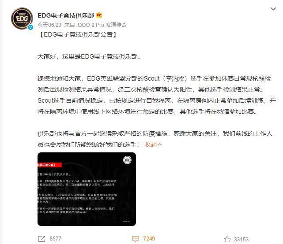The height and width of the screenshot is (244, 283).
Task: Click the comment count 7249
Action: 149,239
